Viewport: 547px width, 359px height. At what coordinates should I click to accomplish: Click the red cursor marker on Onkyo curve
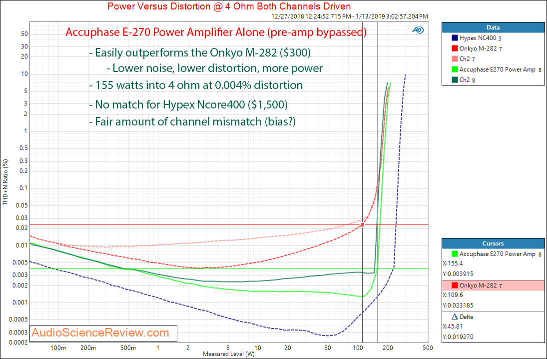tap(363, 225)
